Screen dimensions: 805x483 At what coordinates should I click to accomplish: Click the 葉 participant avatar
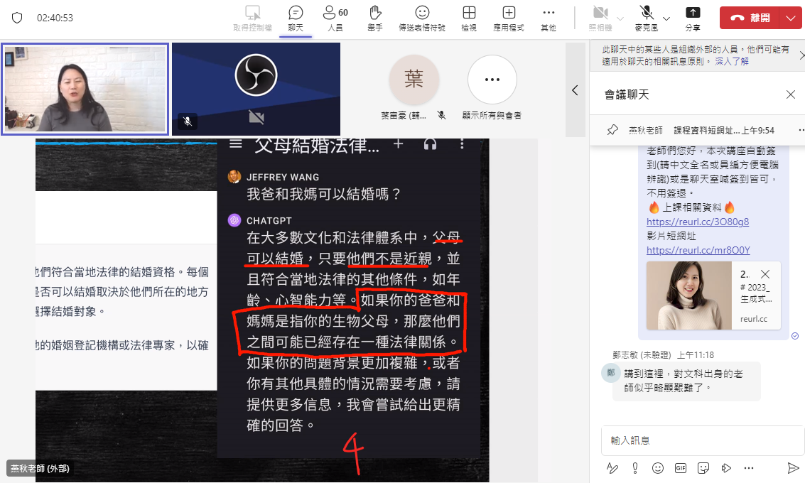click(x=414, y=80)
